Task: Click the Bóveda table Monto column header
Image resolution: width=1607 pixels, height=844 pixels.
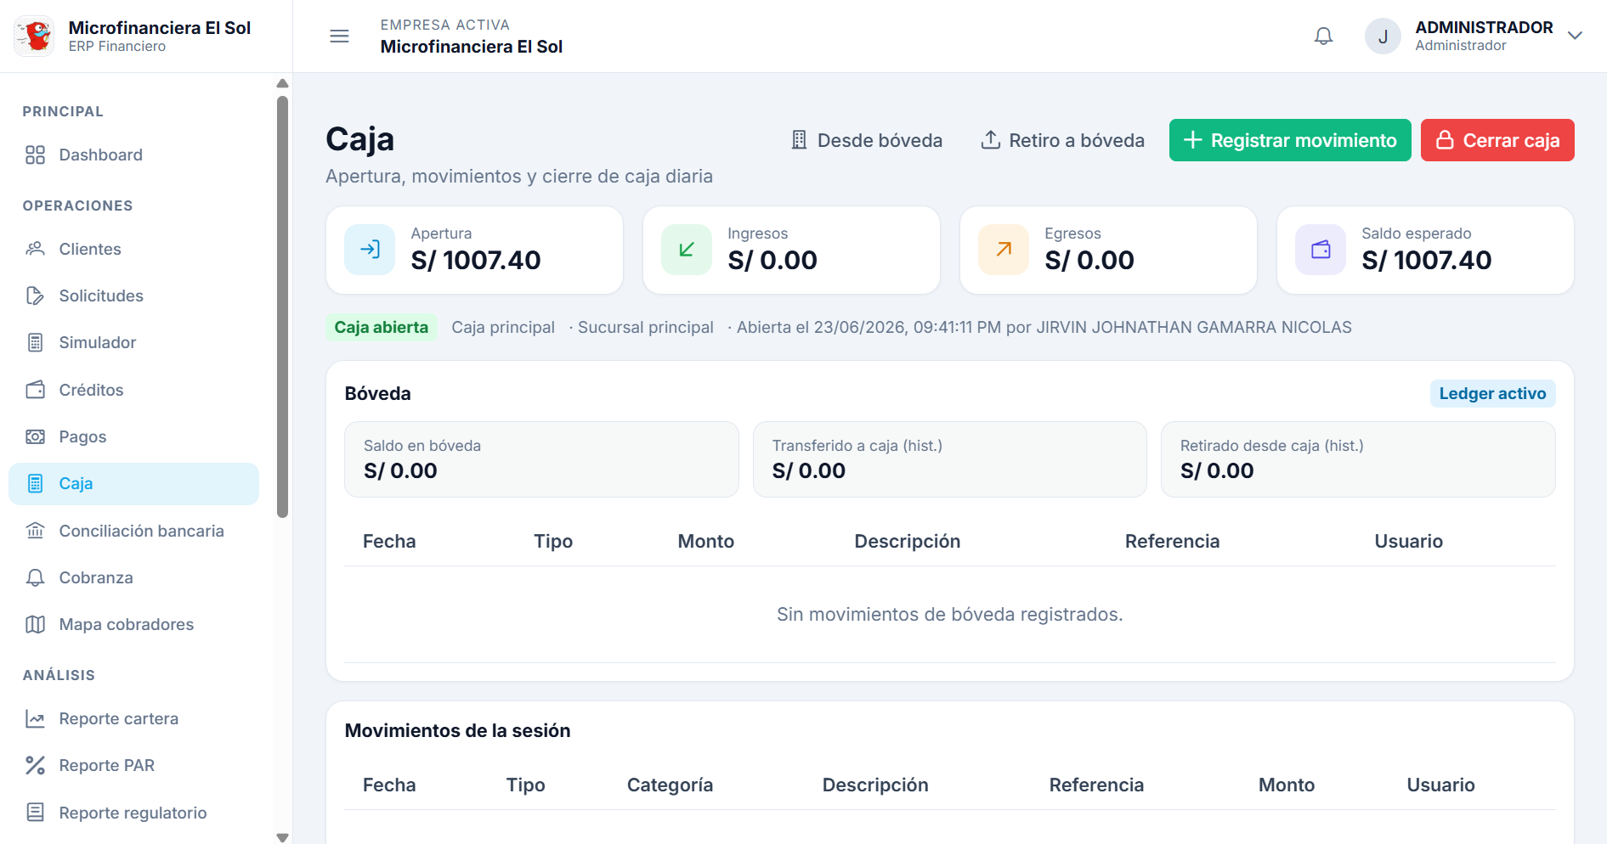Action: 705,541
